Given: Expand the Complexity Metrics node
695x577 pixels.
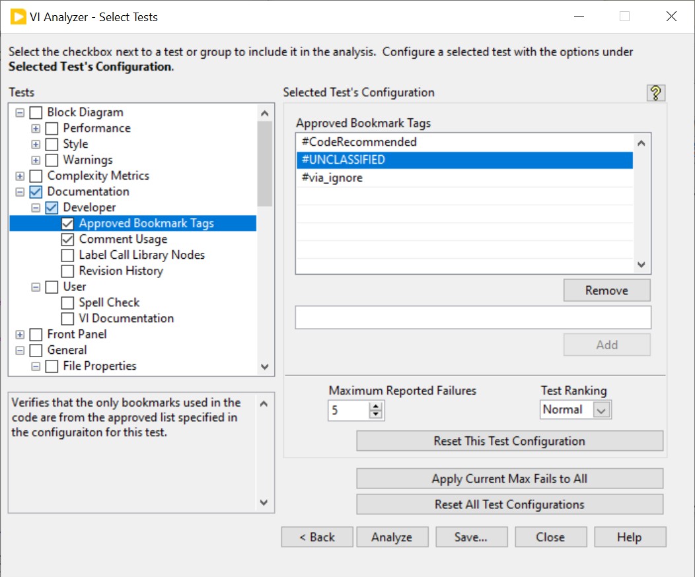Looking at the screenshot, I should 20,176.
